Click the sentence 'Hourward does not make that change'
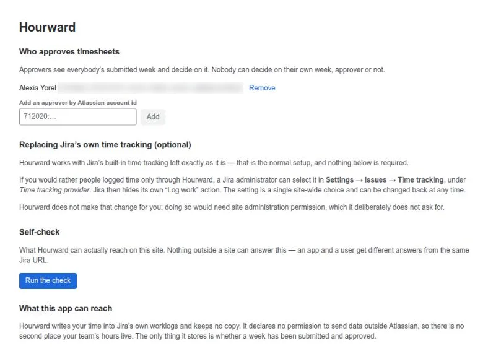The width and height of the screenshot is (488, 359). (x=232, y=207)
